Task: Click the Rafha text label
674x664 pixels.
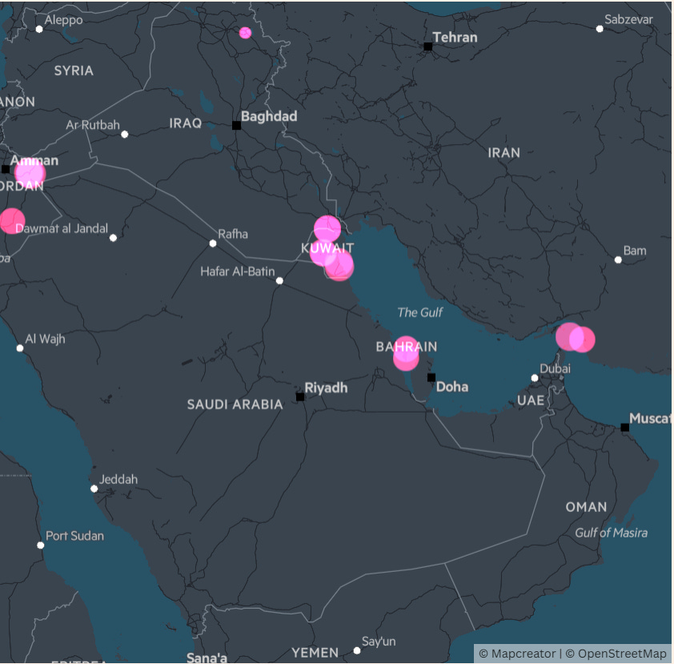Action: pos(233,234)
